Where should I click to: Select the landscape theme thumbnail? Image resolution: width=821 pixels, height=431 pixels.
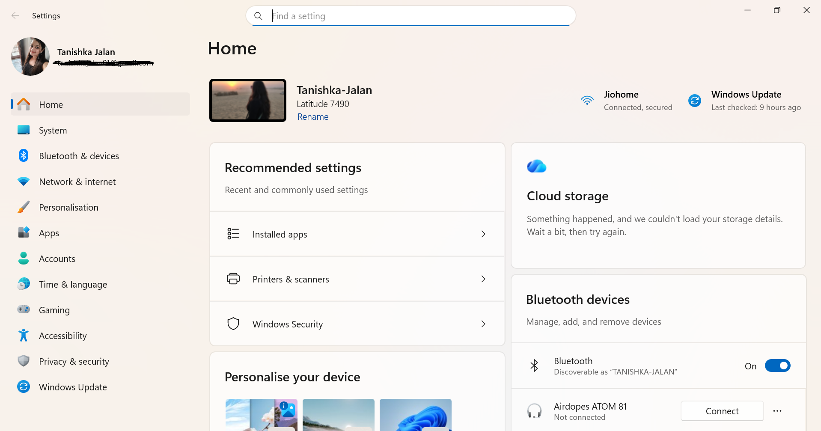pos(339,415)
